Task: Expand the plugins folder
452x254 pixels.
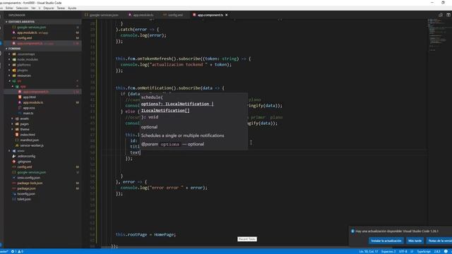Action: (x=23, y=71)
